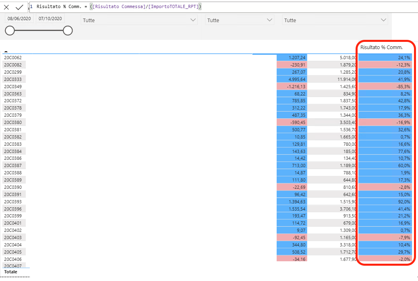Select row 20C0403
Screen dimensions: 418x281
click(13, 238)
